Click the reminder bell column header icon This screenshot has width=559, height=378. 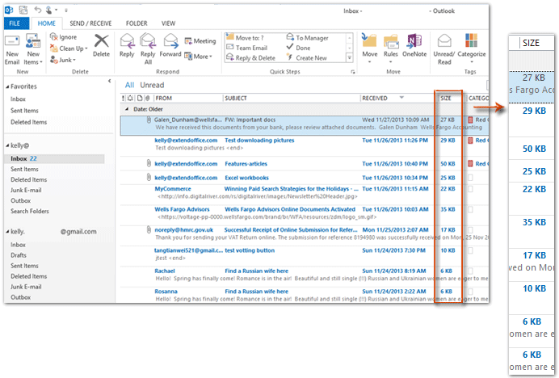[x=130, y=98]
